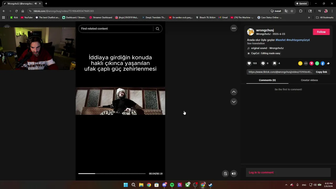
Task: Open more share options arrow
Action: point(328,63)
